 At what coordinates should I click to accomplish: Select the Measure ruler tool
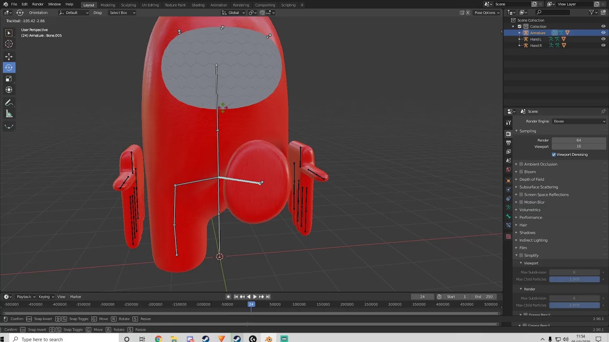pyautogui.click(x=9, y=114)
